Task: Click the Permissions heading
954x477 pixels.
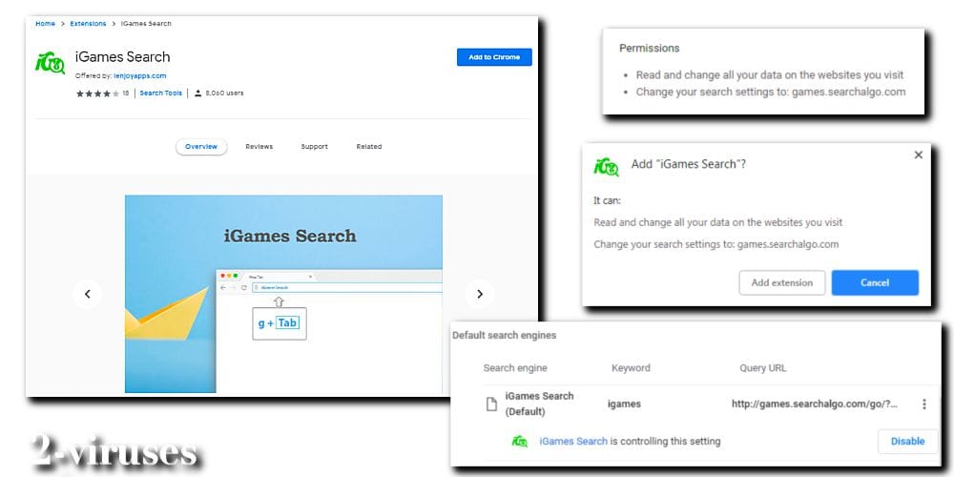Action: 649,48
